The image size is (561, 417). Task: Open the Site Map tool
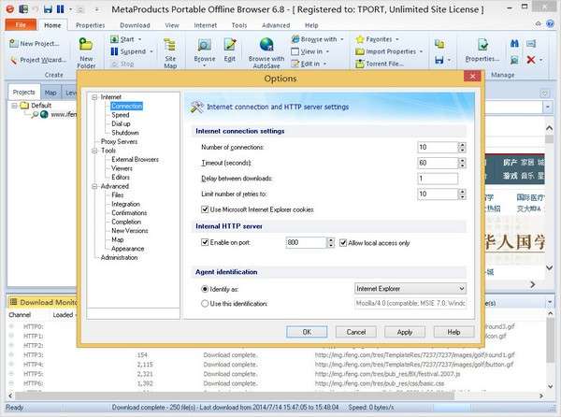click(170, 52)
